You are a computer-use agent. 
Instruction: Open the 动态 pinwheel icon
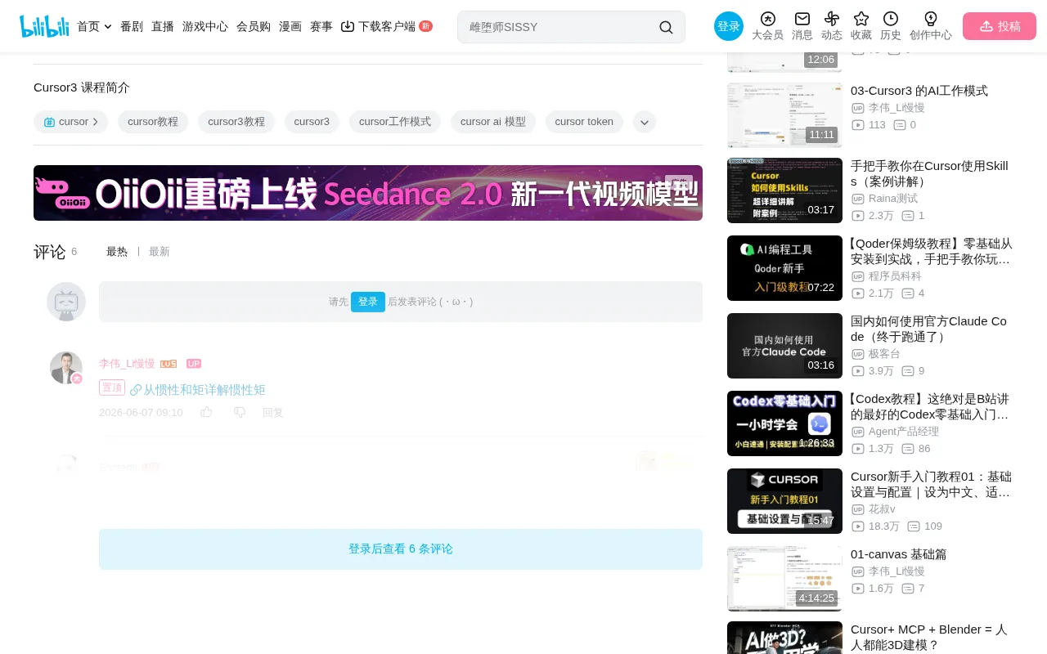tap(832, 19)
